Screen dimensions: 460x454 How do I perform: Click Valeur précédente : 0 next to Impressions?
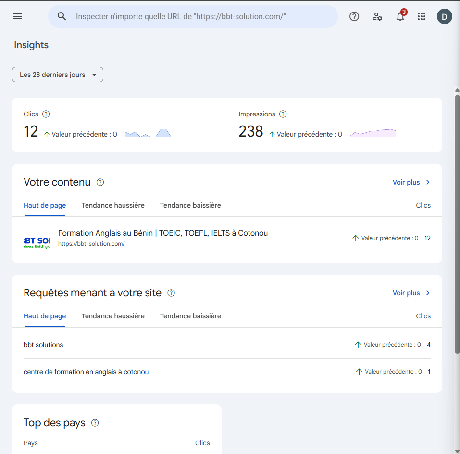[x=306, y=134]
